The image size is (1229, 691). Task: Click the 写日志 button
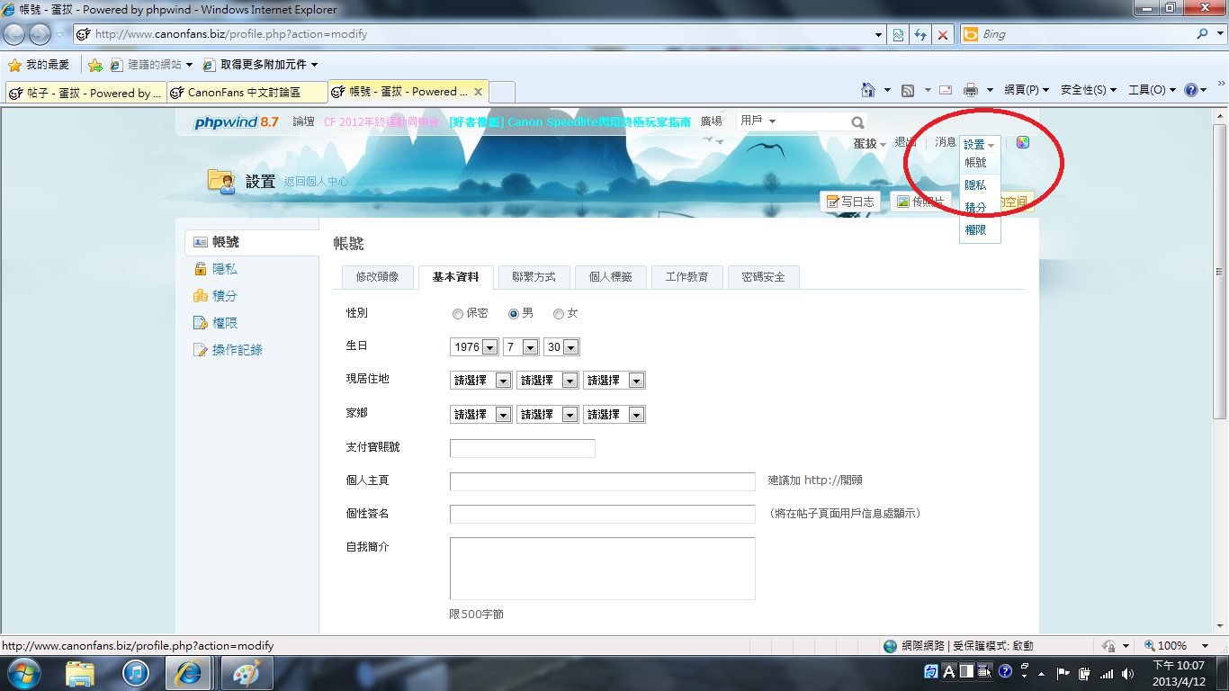pos(850,202)
